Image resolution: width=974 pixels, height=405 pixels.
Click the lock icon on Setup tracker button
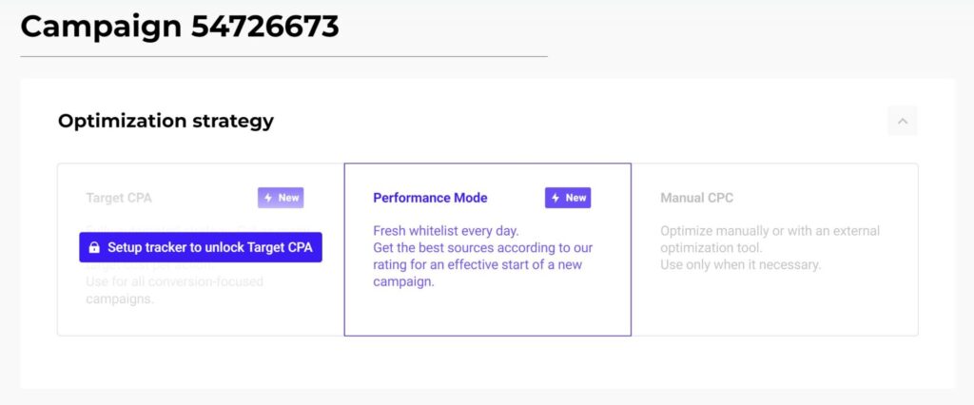[94, 248]
